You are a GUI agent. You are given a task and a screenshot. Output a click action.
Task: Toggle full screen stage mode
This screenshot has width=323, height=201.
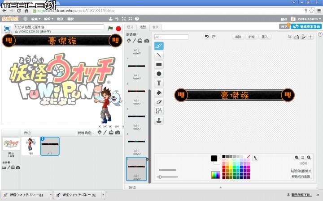7,28
